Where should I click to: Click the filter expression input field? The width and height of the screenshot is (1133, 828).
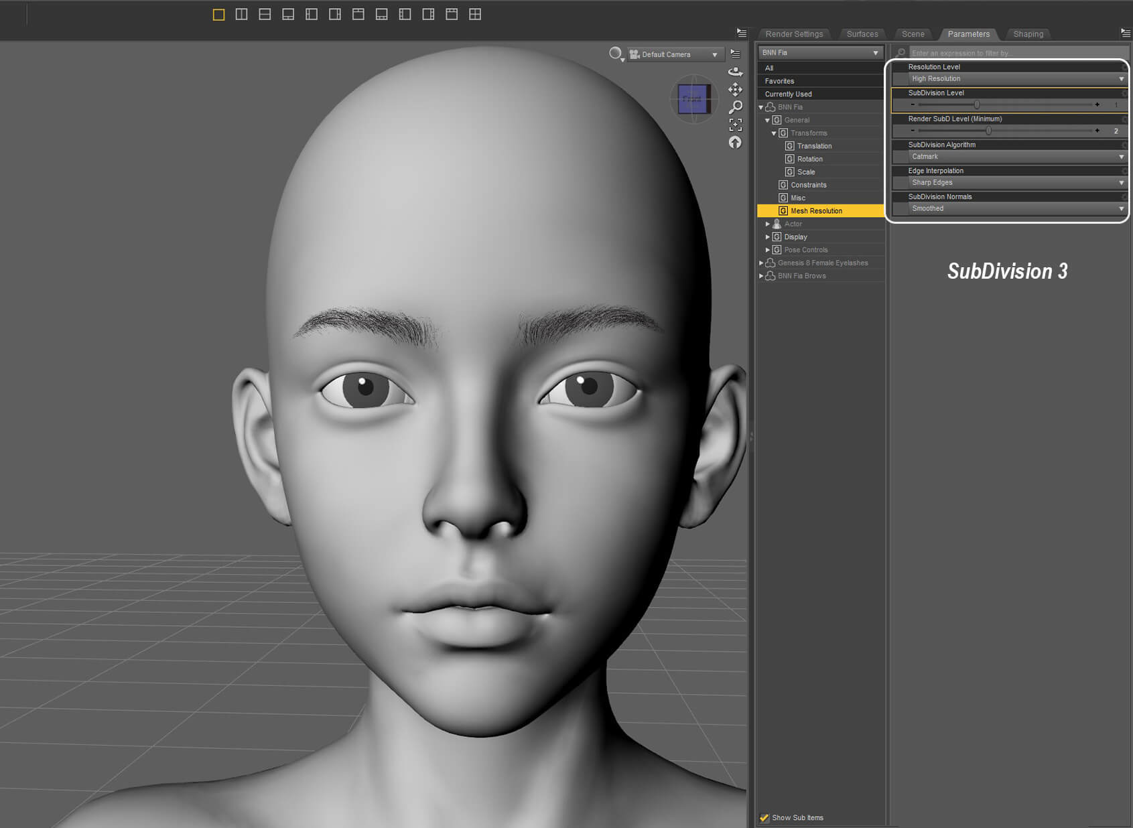1018,52
